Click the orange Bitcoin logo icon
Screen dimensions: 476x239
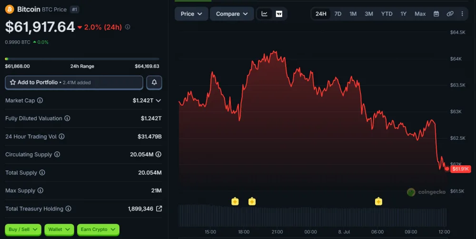[10, 10]
